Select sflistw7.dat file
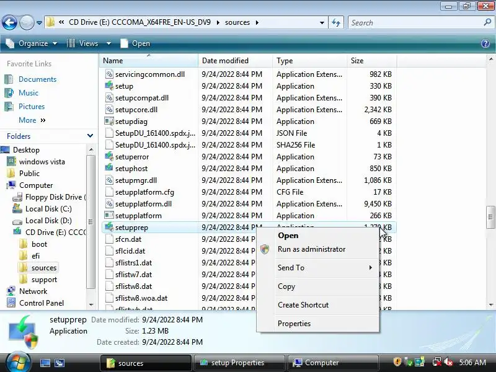Image resolution: width=496 pixels, height=372 pixels. click(133, 275)
